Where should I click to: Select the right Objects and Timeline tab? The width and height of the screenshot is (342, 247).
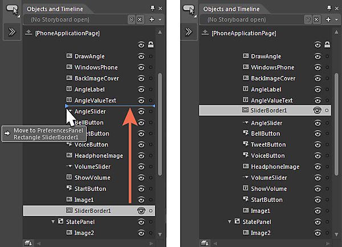(x=231, y=9)
